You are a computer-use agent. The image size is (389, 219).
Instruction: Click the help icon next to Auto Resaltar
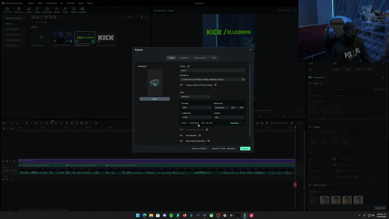200,135
